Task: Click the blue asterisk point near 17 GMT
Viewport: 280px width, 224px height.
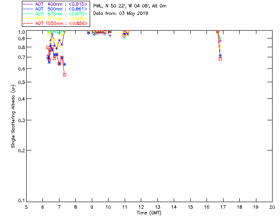Action: tap(220, 56)
